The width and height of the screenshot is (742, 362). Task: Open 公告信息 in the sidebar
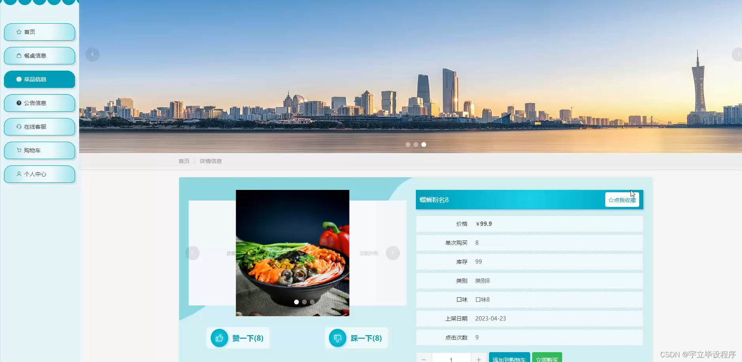click(x=40, y=103)
